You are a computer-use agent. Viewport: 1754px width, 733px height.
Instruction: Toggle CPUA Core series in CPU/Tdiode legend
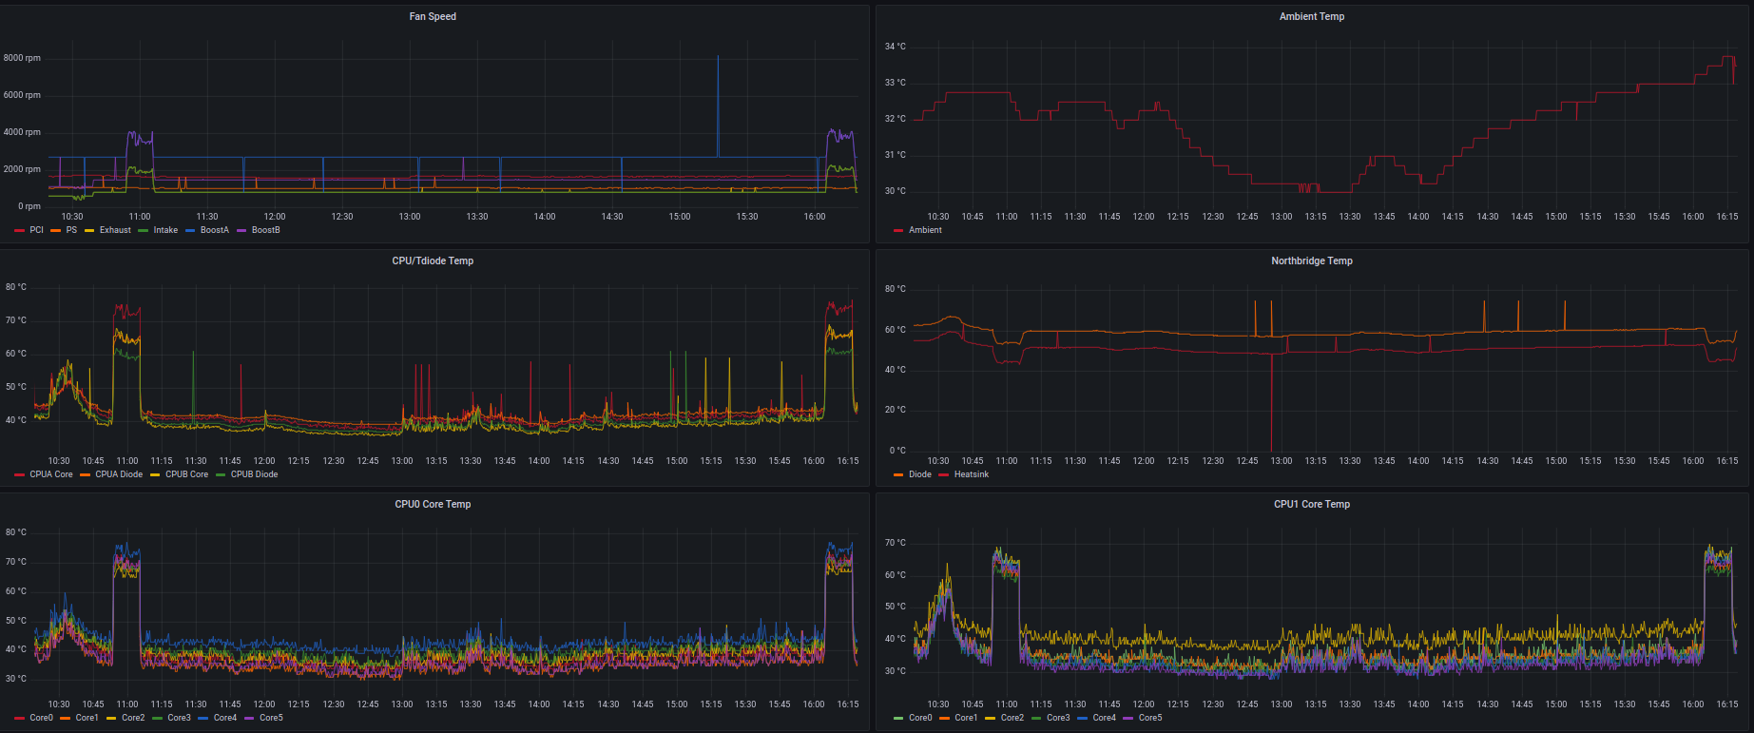point(51,474)
